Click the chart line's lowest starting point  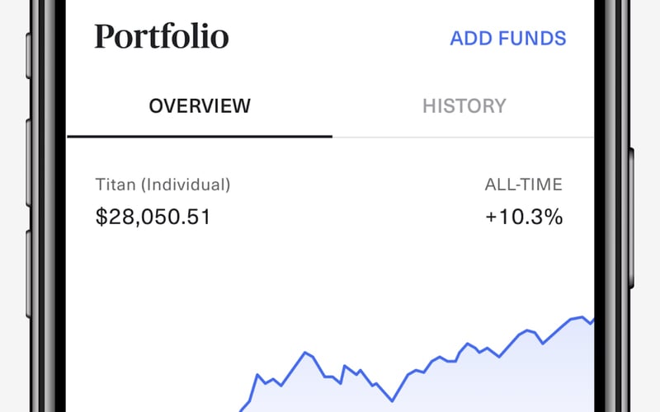click(242, 409)
